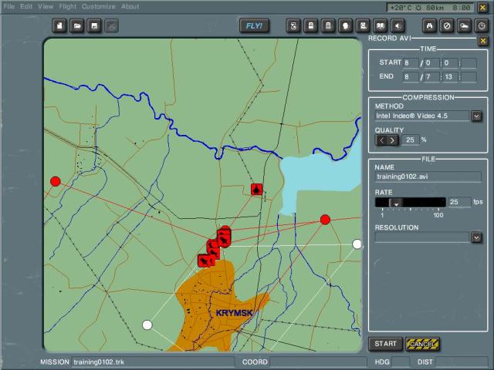Open a mission with the folder icon
The image size is (494, 370).
(77, 26)
